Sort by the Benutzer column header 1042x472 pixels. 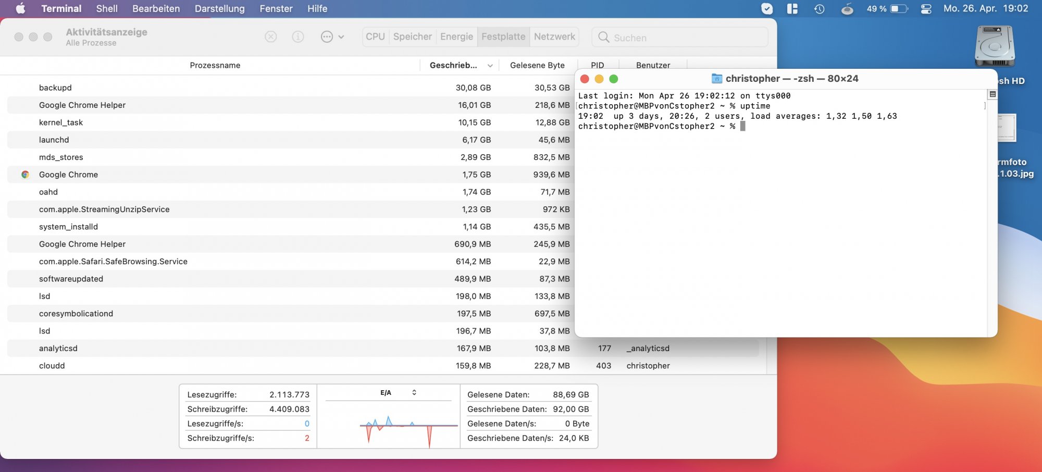pos(653,65)
